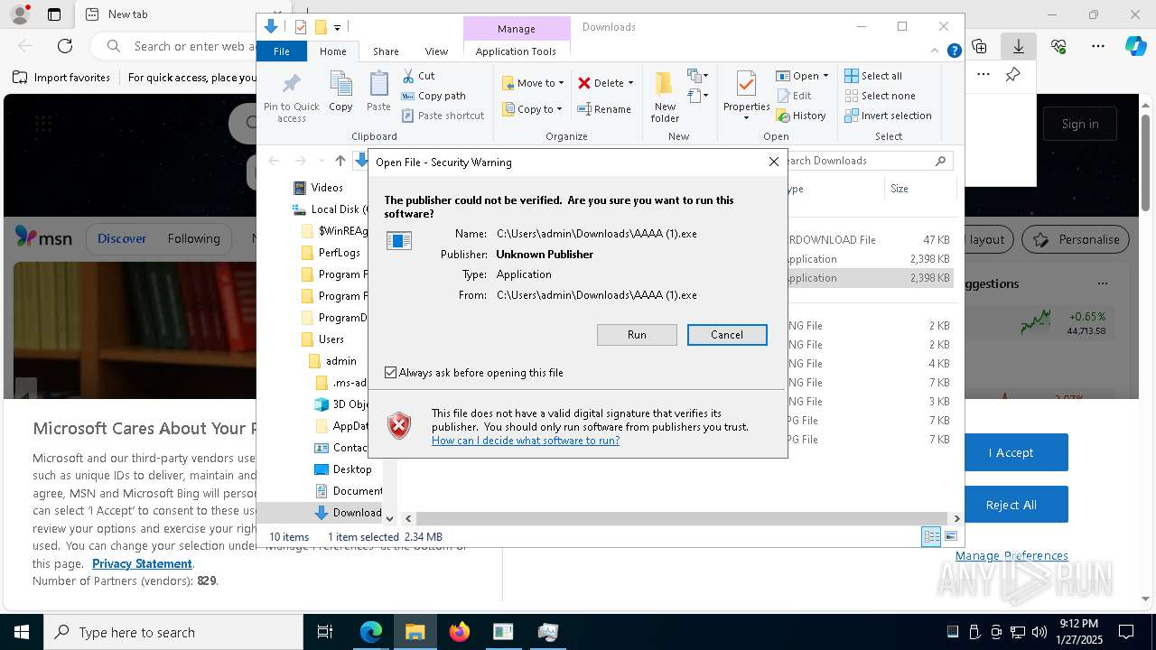Image resolution: width=1156 pixels, height=650 pixels.
Task: Click I Accept on the MSN page
Action: 1011,452
